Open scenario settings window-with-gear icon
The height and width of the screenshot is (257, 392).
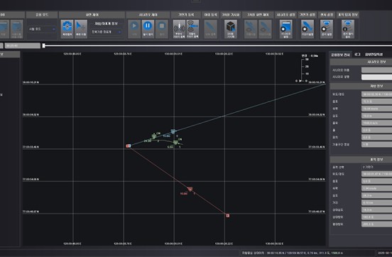(285, 29)
